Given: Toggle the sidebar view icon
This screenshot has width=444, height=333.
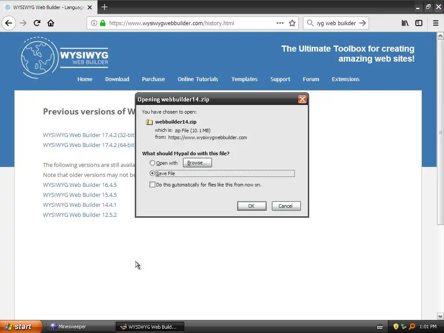Looking at the screenshot, I should click(x=419, y=23).
